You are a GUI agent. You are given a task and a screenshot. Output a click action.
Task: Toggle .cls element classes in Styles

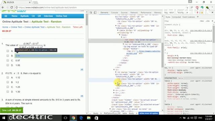[208, 21]
